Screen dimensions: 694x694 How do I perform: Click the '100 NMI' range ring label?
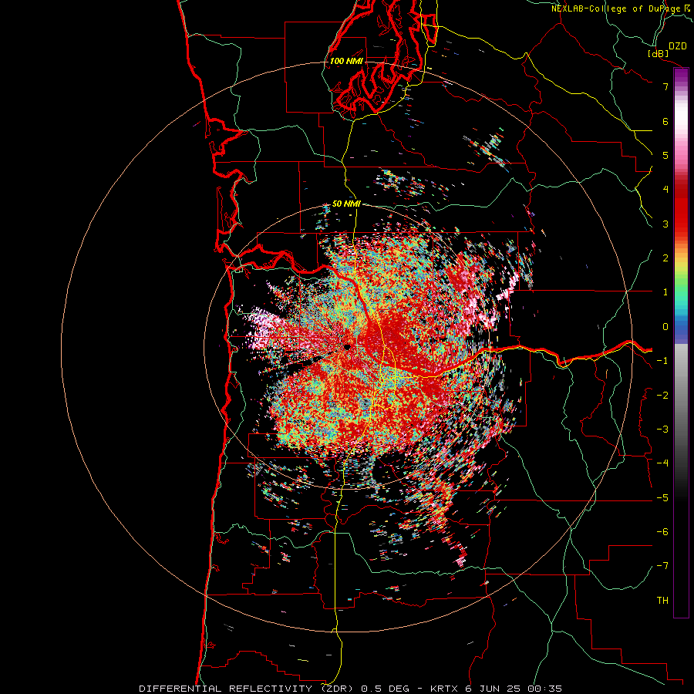coord(346,61)
